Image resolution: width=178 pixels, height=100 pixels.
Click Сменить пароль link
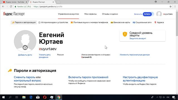point(24,77)
